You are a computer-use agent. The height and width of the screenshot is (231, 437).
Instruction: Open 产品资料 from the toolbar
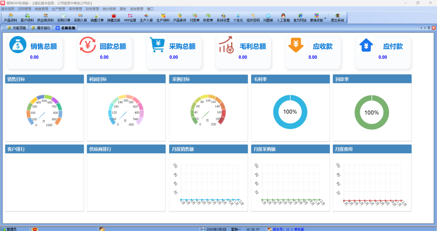click(x=10, y=17)
